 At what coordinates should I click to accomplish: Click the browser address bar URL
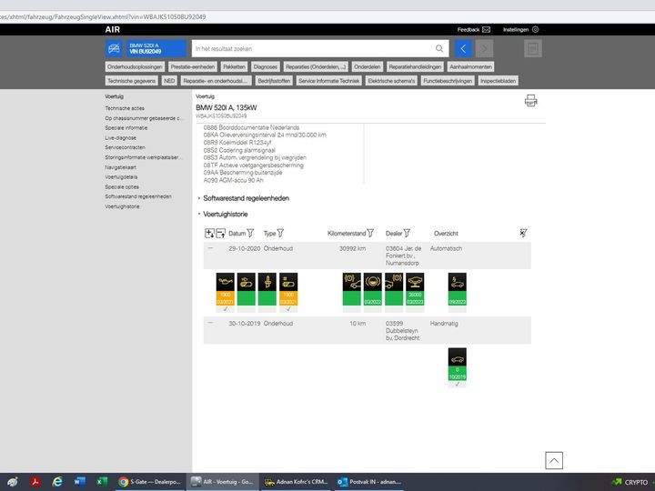point(103,17)
